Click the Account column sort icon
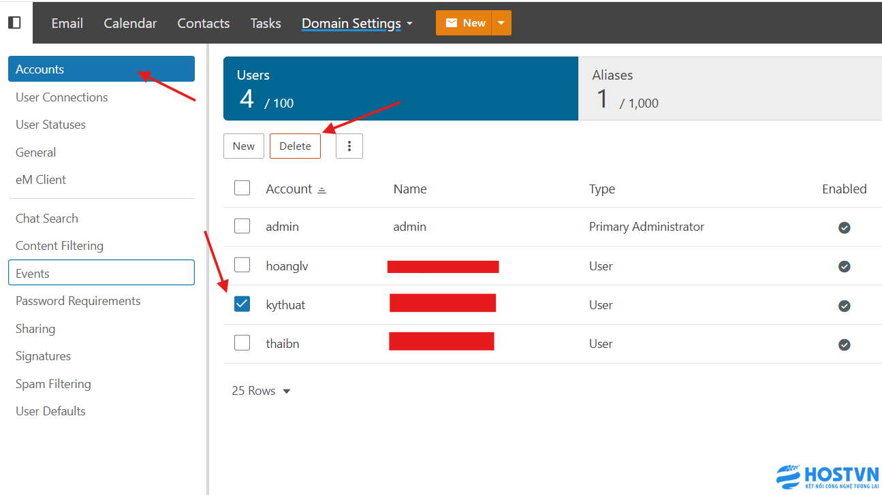This screenshot has width=882, height=495. pos(322,190)
